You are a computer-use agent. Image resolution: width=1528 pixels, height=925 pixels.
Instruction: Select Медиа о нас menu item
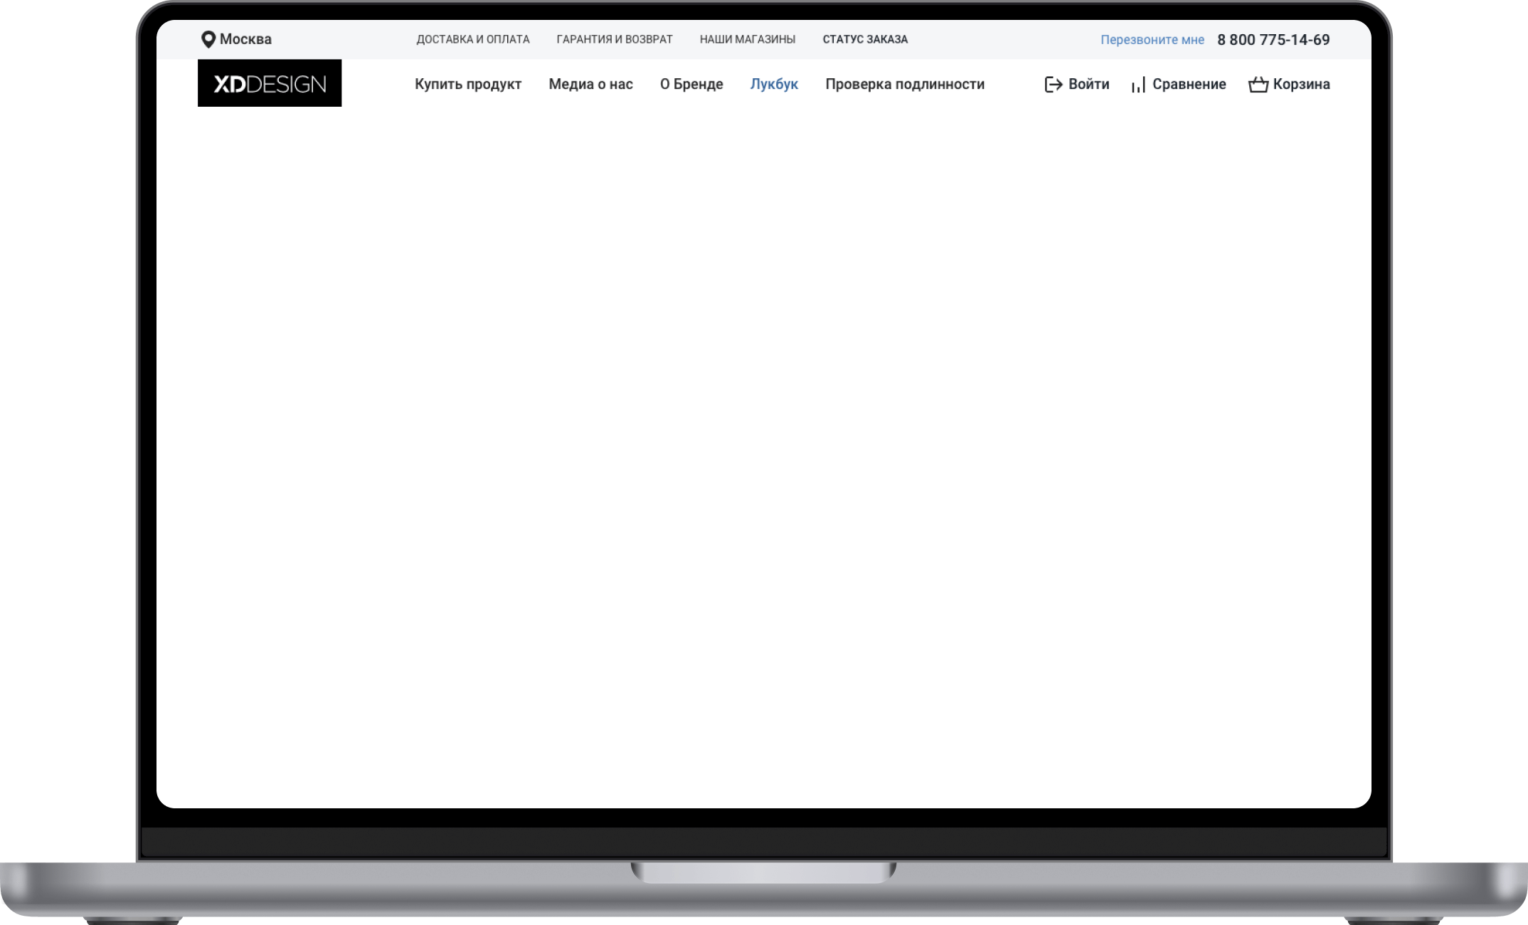[590, 84]
